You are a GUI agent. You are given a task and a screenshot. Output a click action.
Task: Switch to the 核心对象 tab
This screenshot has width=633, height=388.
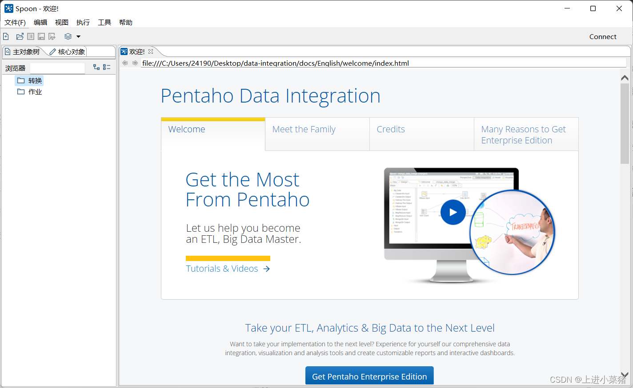click(67, 51)
